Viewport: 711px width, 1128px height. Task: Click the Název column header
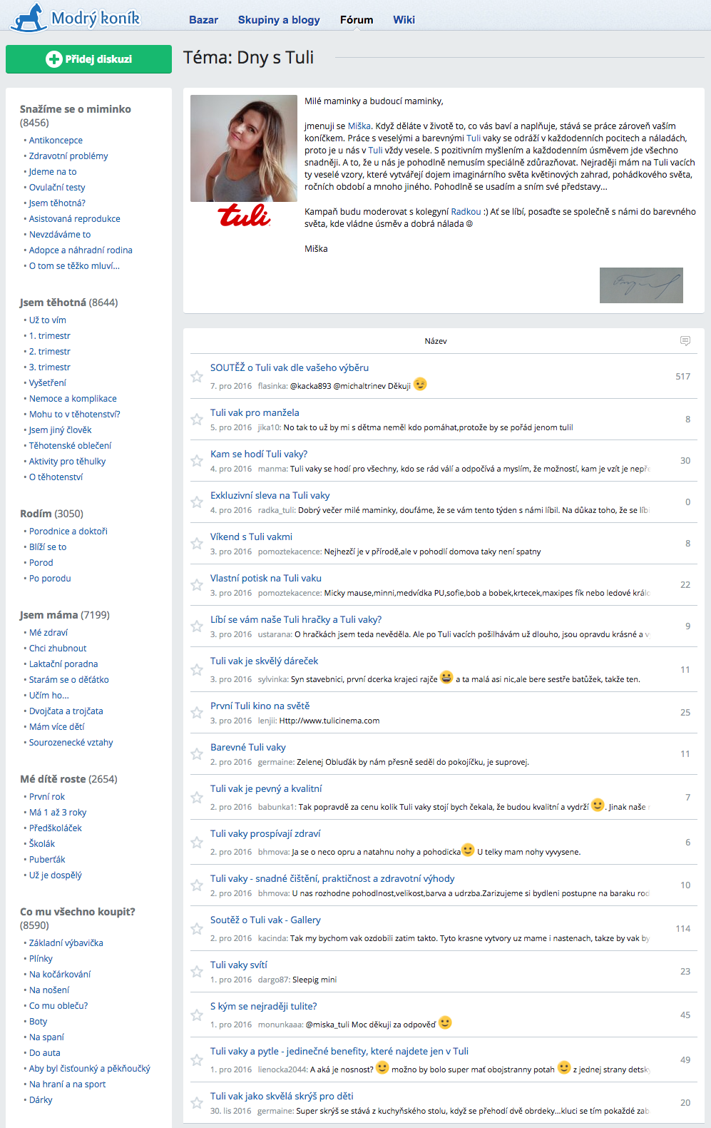(x=436, y=341)
